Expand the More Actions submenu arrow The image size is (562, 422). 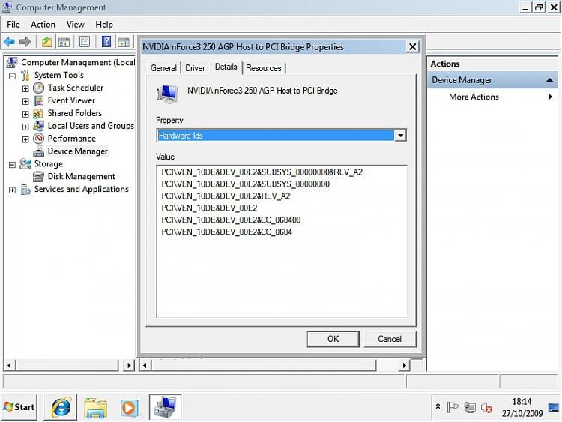[x=550, y=97]
